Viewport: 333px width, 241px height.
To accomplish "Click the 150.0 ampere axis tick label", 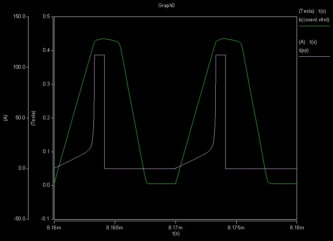I will click(x=19, y=17).
